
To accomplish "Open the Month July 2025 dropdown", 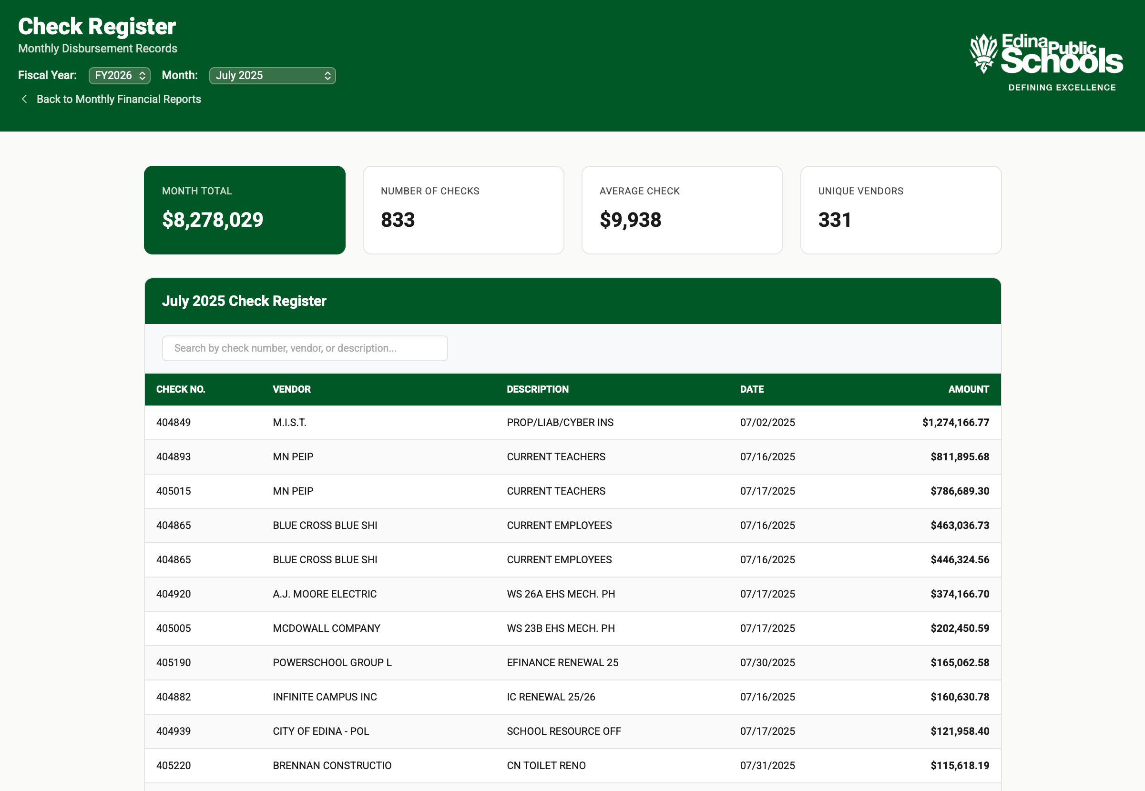I will 272,75.
